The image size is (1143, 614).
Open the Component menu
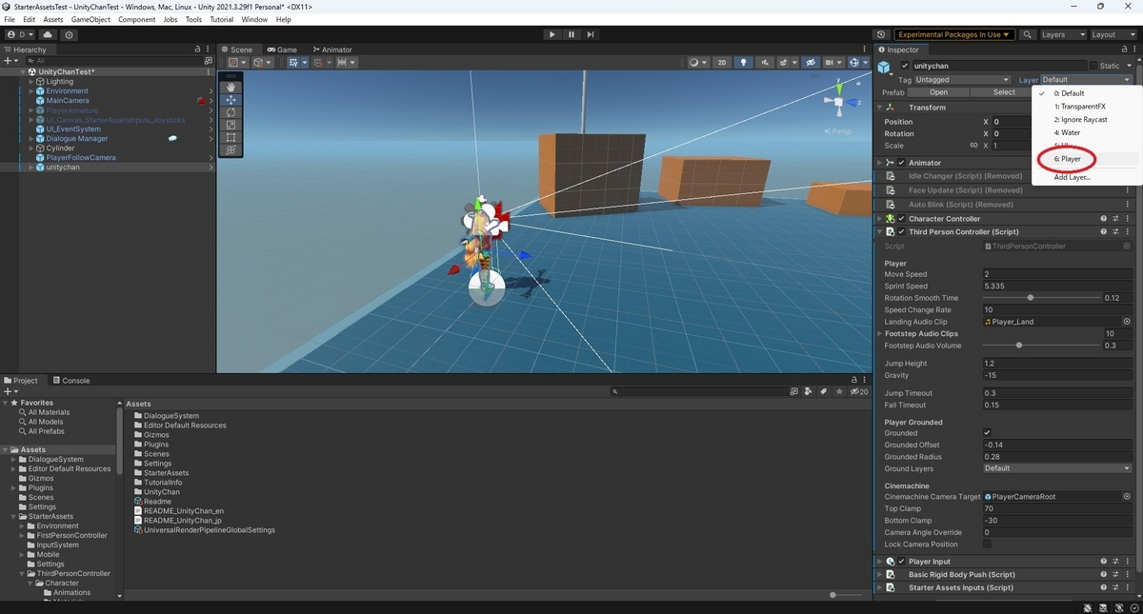click(x=136, y=19)
